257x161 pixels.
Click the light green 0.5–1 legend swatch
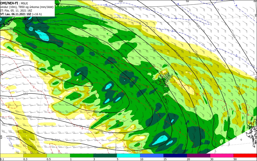coord(58,156)
